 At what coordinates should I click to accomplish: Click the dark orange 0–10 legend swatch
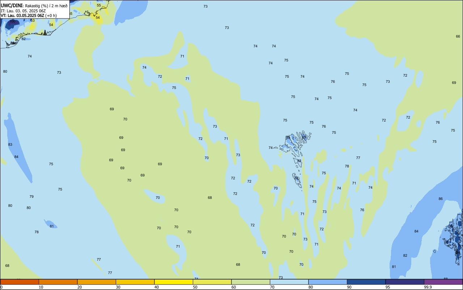click(20, 282)
